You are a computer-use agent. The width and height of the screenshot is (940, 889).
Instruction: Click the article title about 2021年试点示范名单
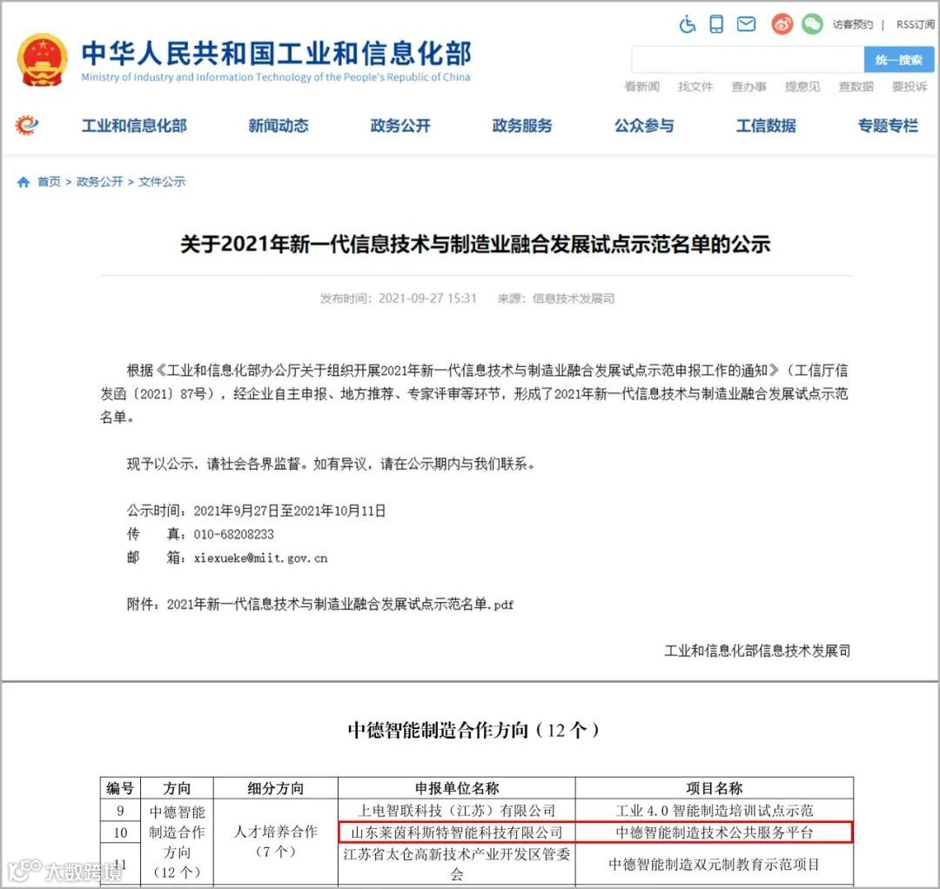click(475, 244)
